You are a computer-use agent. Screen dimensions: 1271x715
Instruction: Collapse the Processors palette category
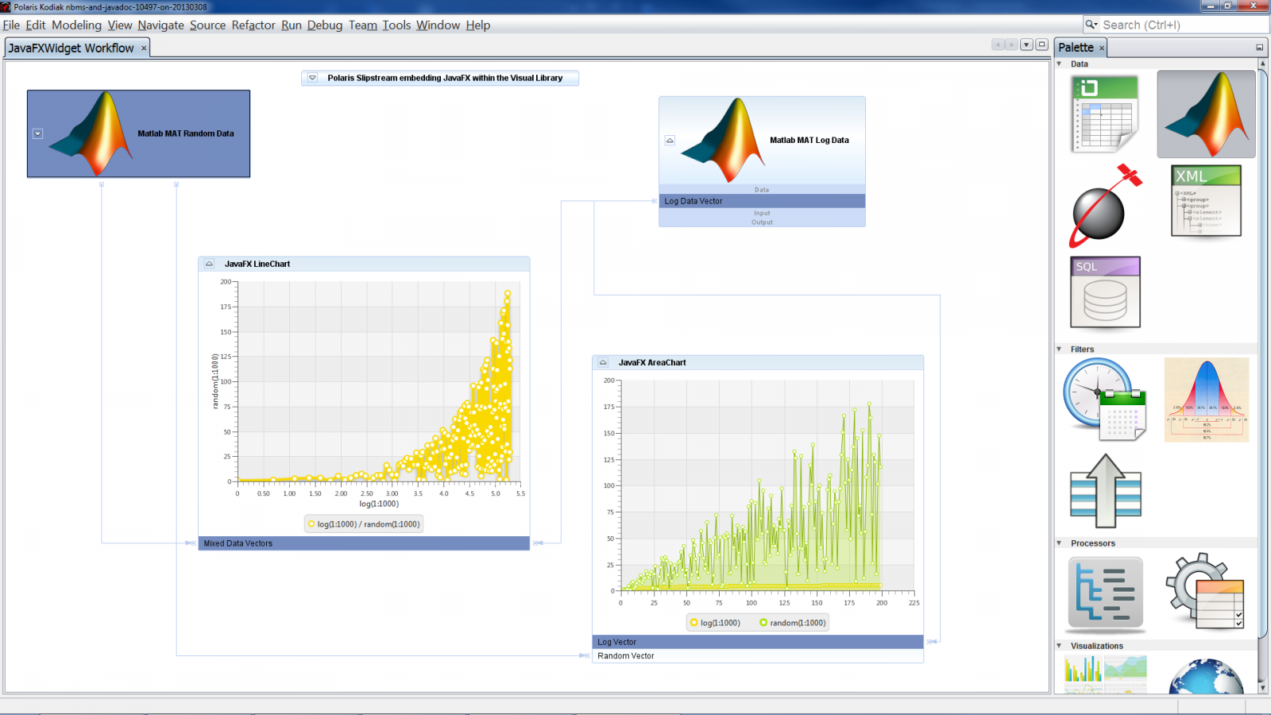1059,543
